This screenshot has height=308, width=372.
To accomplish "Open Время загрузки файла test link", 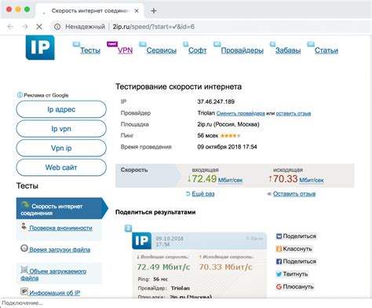I will coord(60,250).
